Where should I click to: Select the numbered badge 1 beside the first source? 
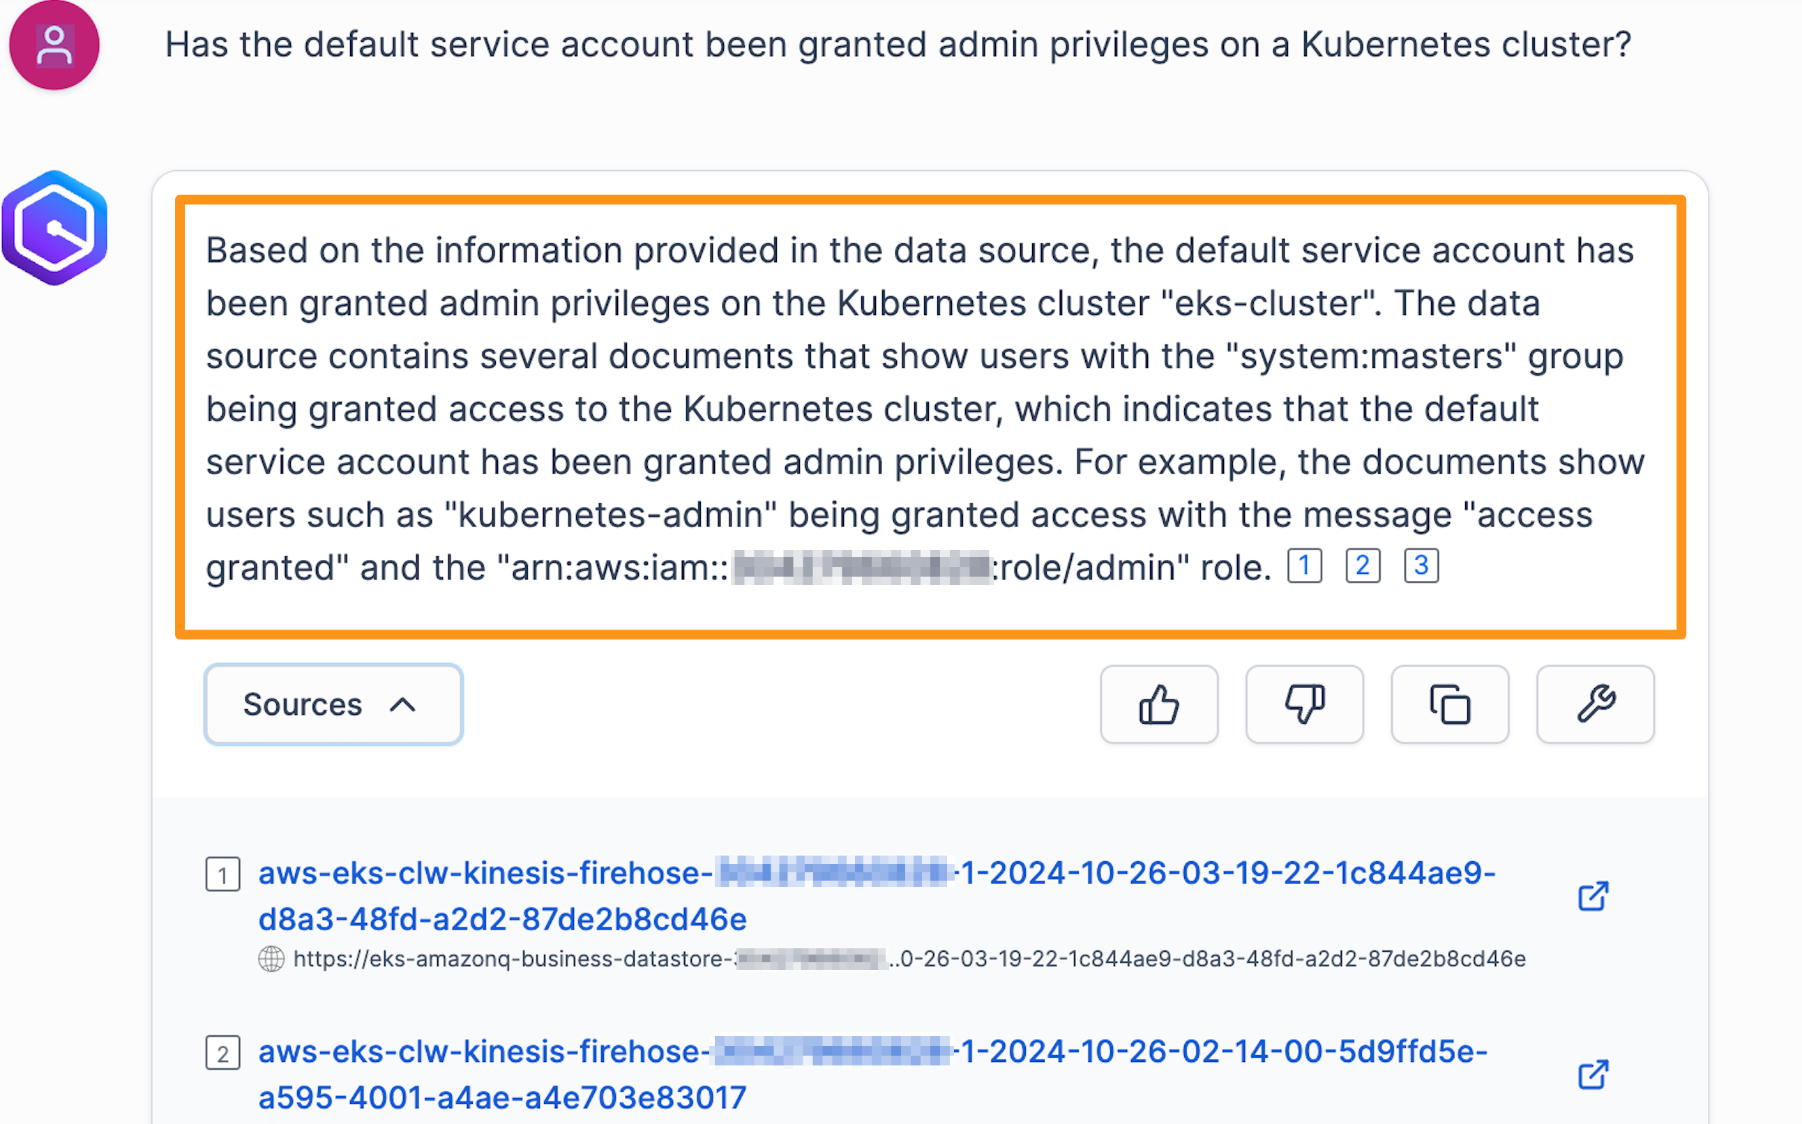point(222,875)
